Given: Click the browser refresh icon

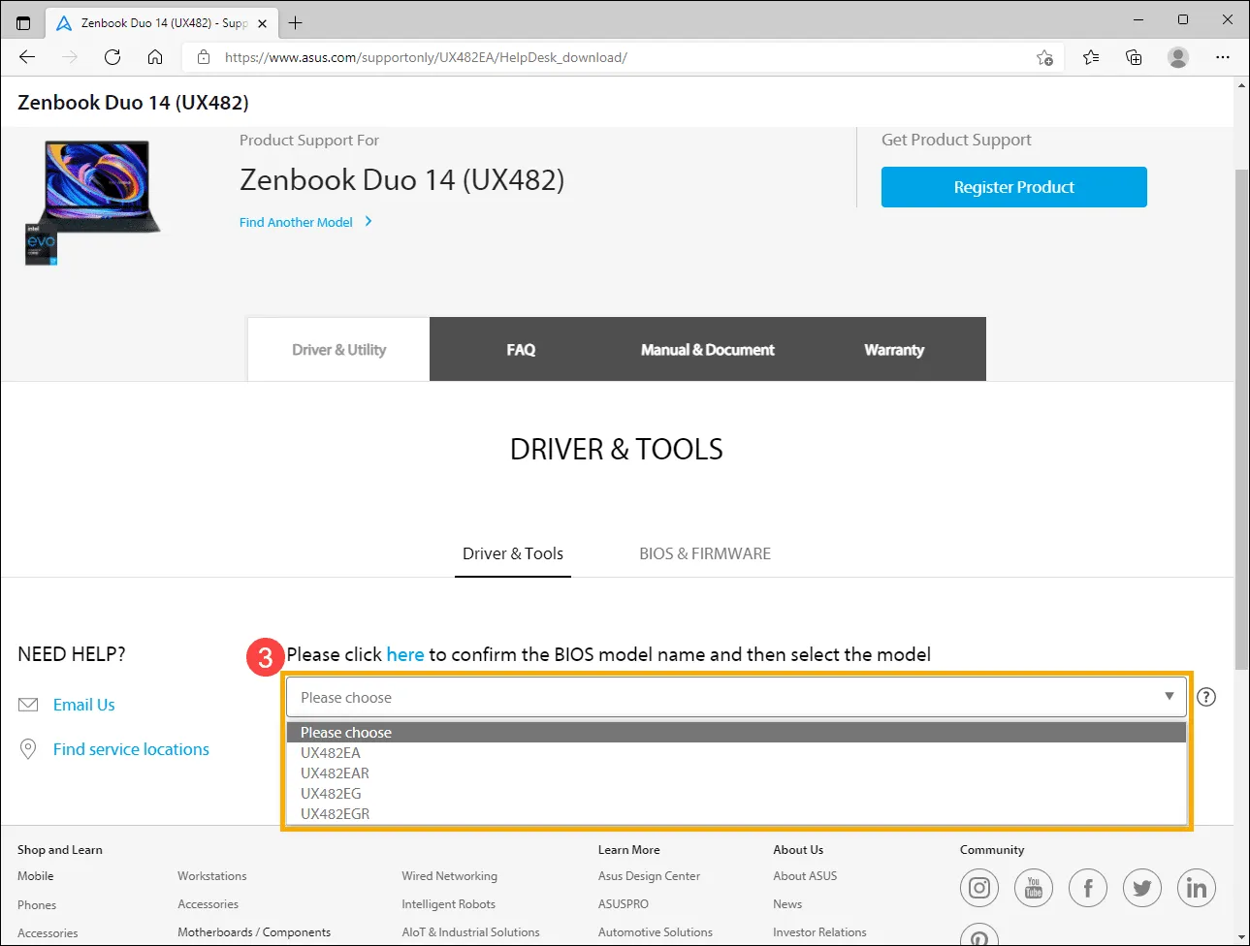Looking at the screenshot, I should [x=112, y=57].
